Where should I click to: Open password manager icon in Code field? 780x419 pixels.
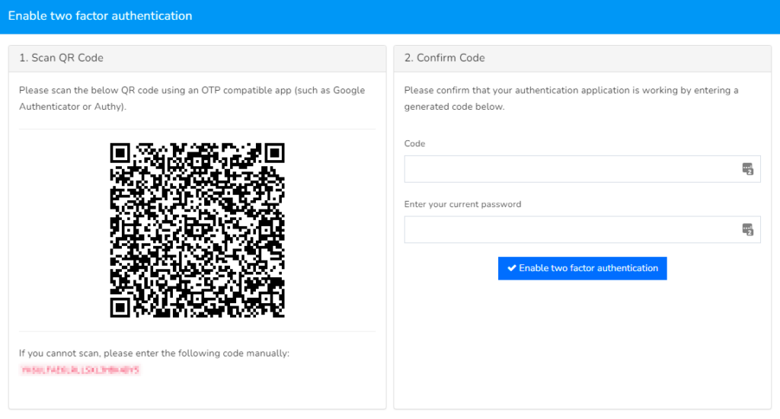click(x=748, y=169)
